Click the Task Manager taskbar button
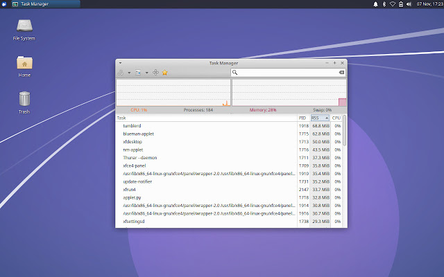The width and height of the screenshot is (444, 277). [46, 4]
